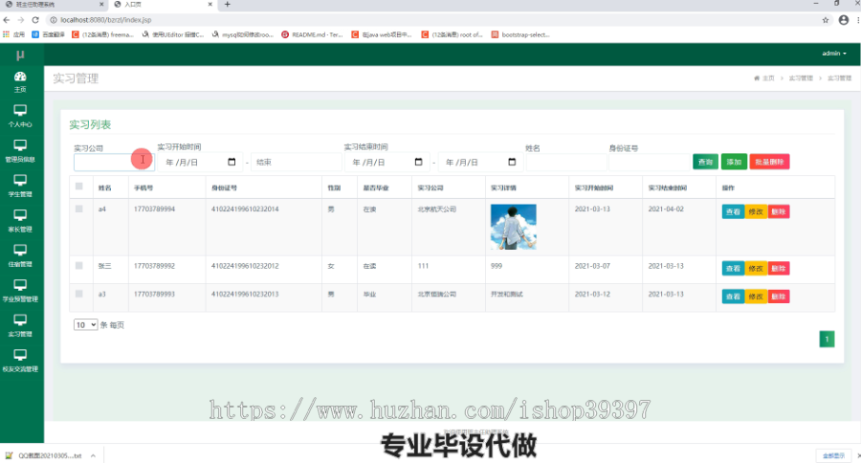Open the rows-per-page dropdown showing 10

(x=86, y=324)
